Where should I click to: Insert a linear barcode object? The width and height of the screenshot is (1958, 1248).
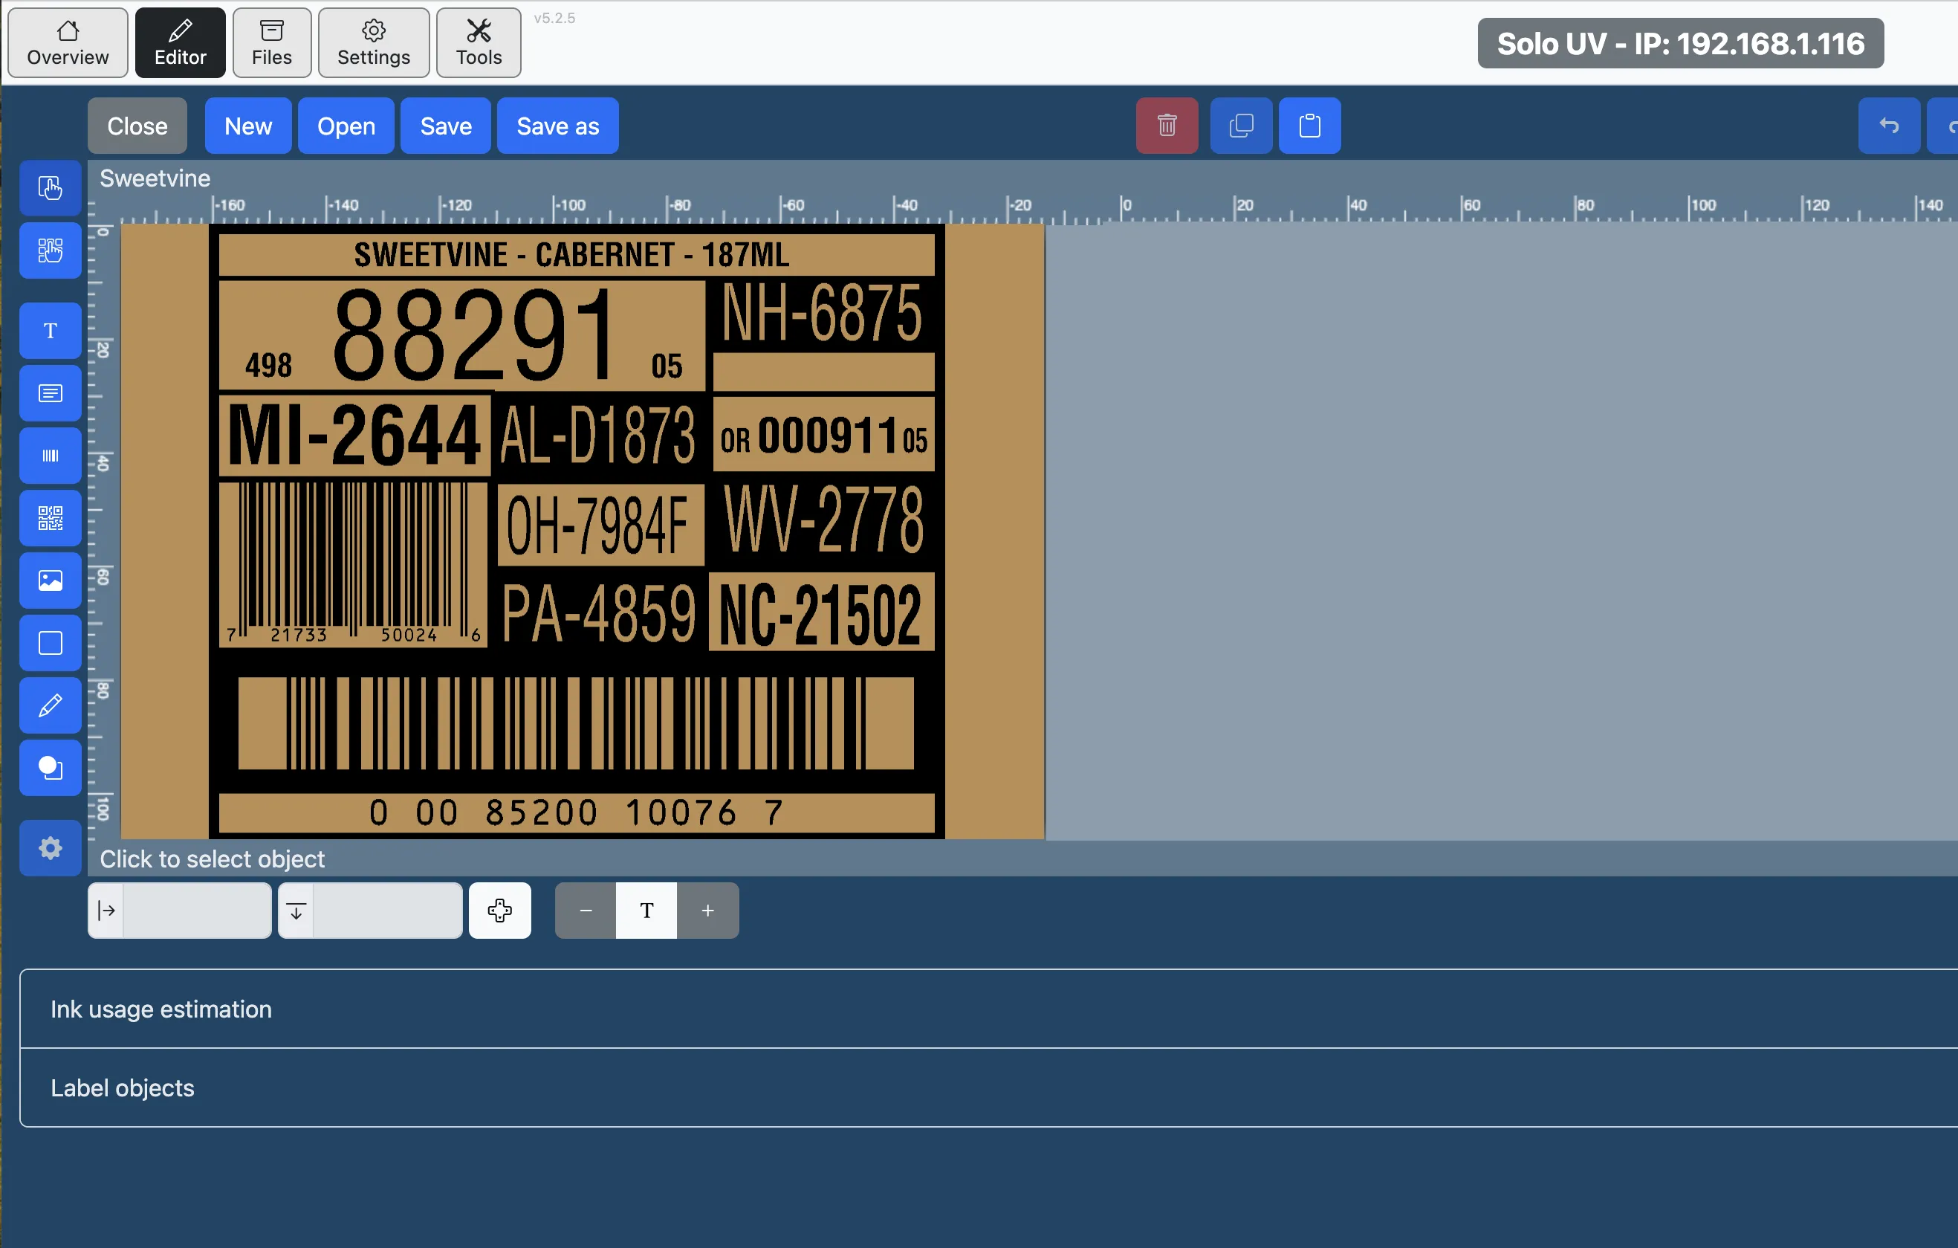51,456
